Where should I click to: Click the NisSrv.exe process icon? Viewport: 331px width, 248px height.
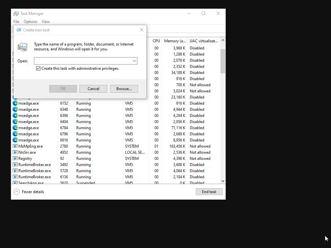[15, 152]
